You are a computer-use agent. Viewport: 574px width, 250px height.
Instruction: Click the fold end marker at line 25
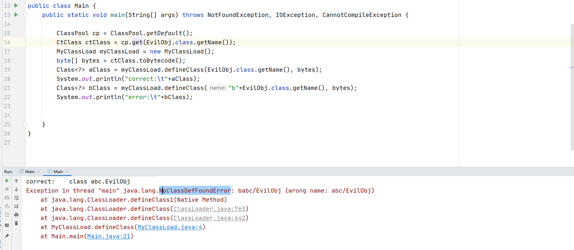pyautogui.click(x=25, y=125)
